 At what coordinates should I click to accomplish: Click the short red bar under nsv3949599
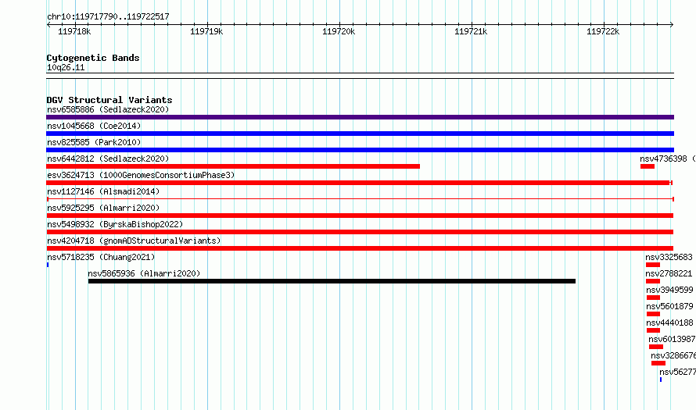[x=654, y=298]
